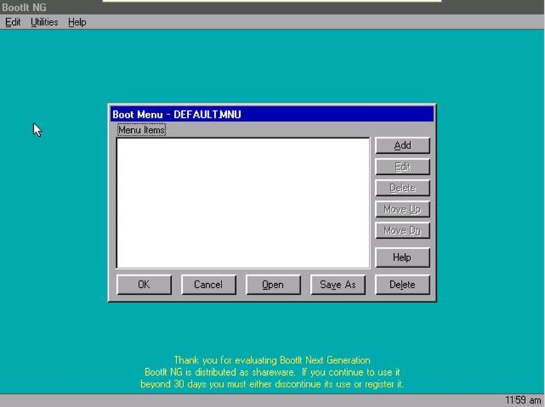Confirm with the OK button

(144, 284)
